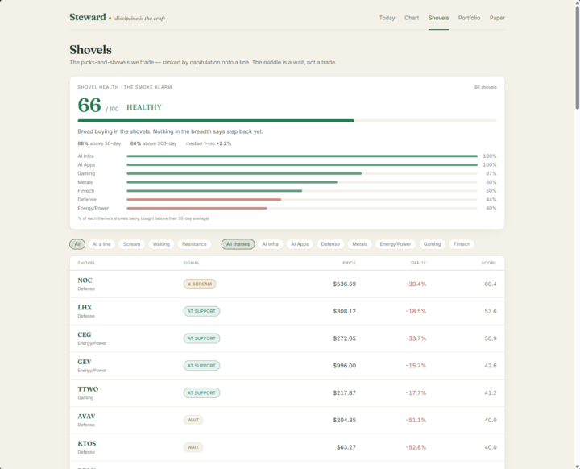Open the Portfolio tab

469,18
